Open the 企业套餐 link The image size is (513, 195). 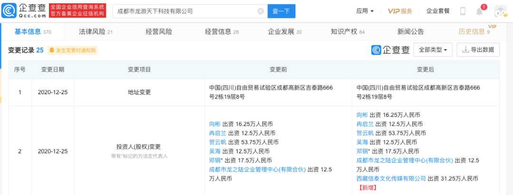pyautogui.click(x=438, y=11)
